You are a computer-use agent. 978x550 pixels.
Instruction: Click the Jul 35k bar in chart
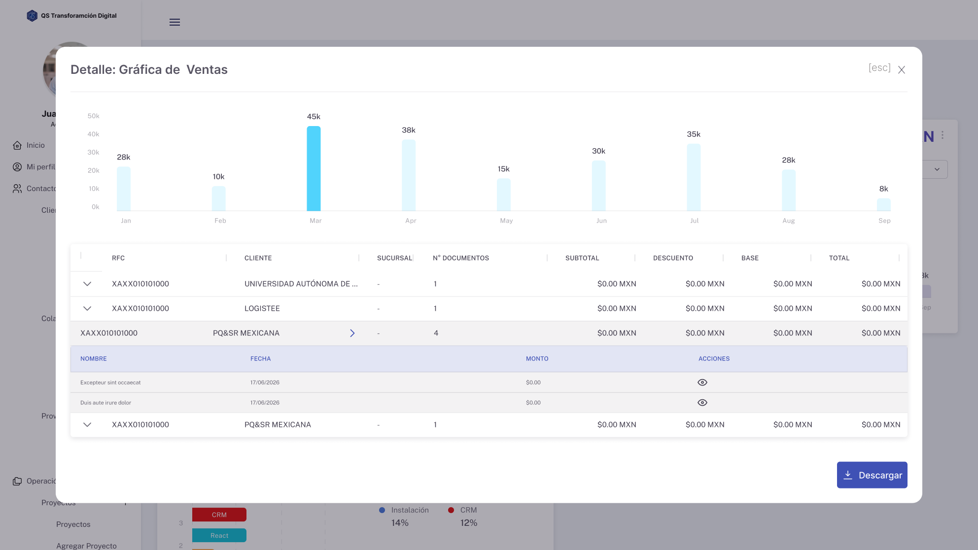point(694,177)
